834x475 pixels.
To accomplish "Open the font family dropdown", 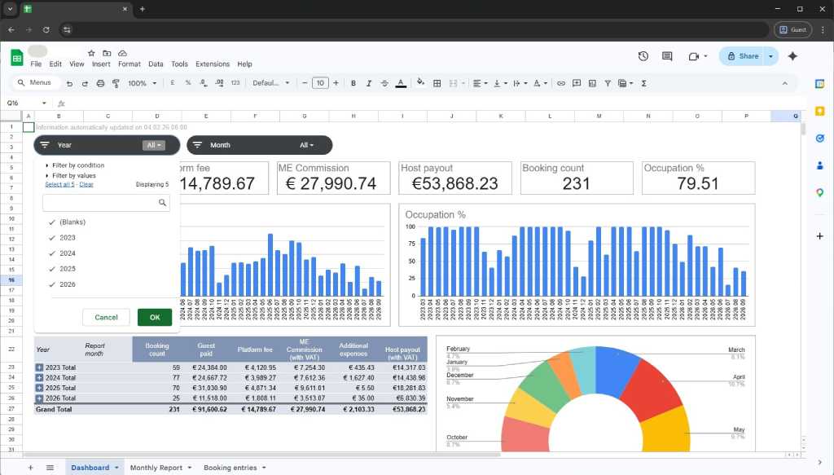I will coord(270,83).
